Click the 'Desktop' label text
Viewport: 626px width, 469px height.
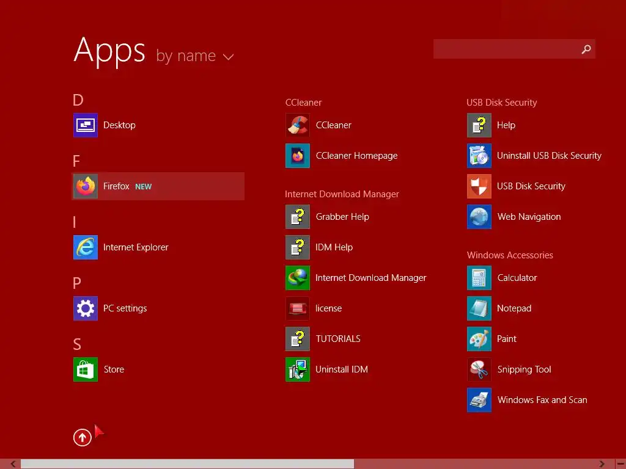119,125
